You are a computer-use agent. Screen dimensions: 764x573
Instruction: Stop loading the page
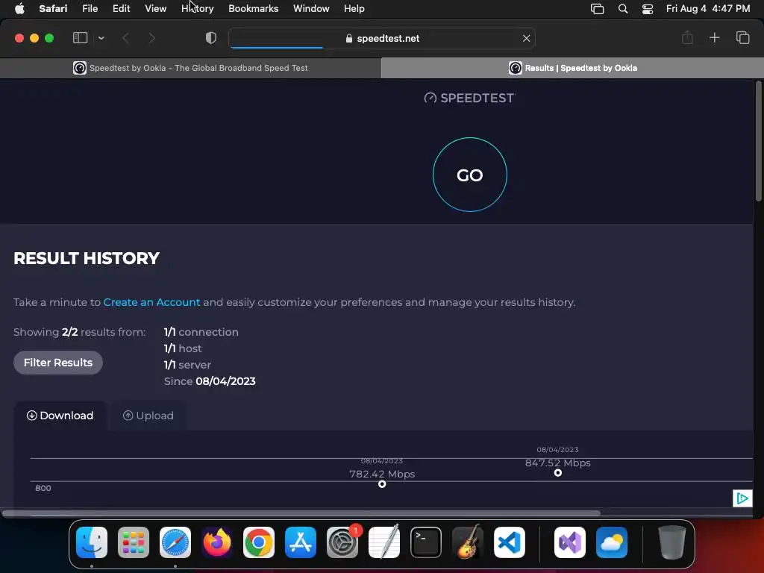pos(526,38)
